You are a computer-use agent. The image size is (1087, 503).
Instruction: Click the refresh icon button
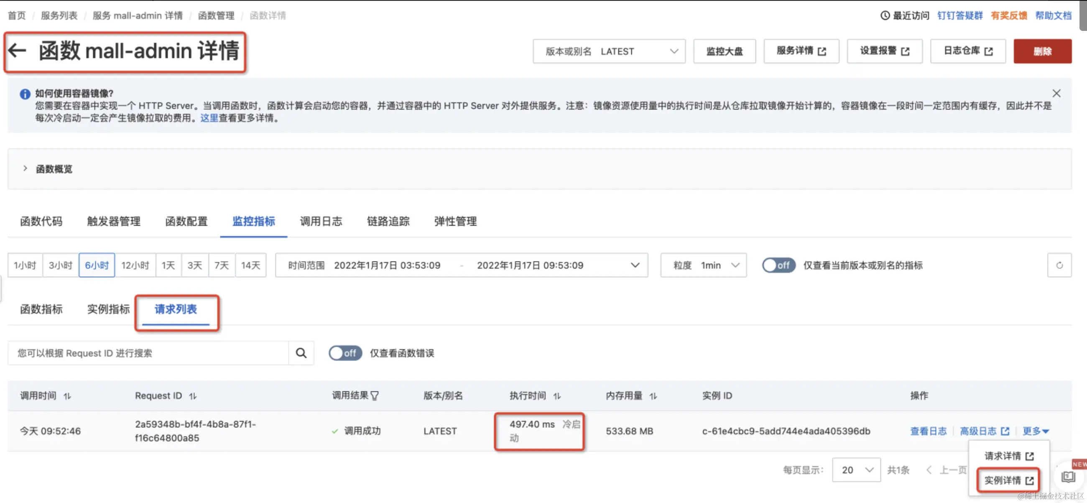1059,265
